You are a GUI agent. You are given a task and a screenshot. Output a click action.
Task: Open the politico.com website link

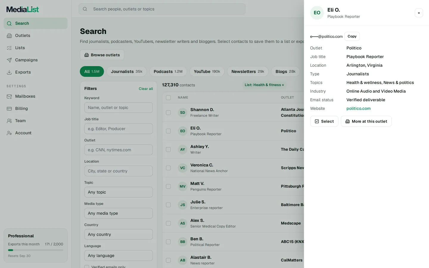(358, 108)
